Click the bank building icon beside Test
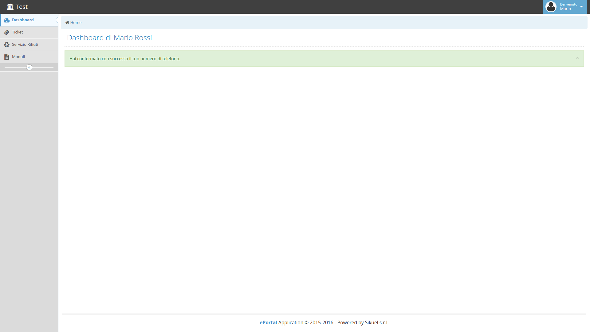590x332 pixels. [x=10, y=7]
